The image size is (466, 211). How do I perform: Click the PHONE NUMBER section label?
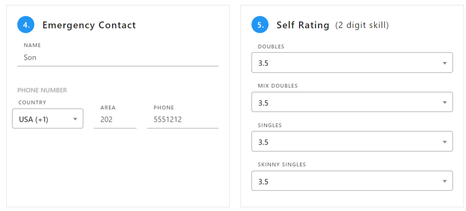(42, 90)
